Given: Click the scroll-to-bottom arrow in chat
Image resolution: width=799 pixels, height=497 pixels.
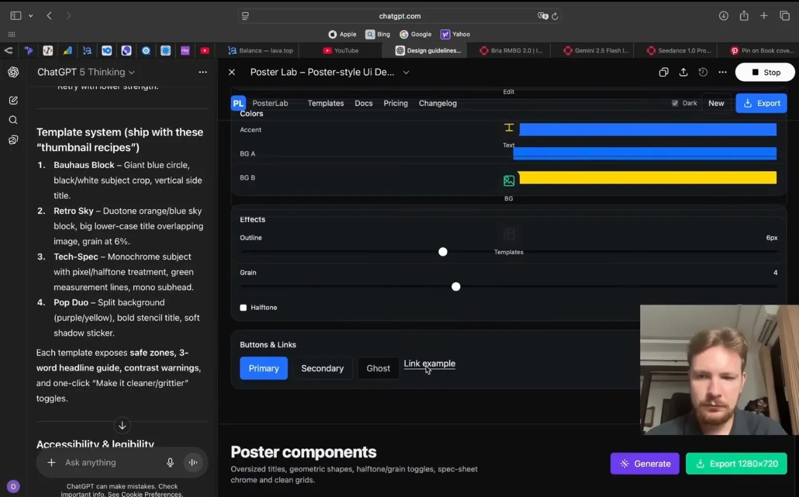Looking at the screenshot, I should point(122,426).
